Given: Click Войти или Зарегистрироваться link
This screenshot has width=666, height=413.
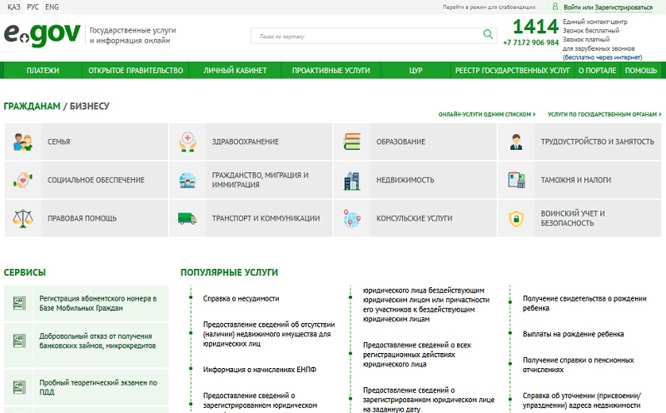Looking at the screenshot, I should 614,6.
